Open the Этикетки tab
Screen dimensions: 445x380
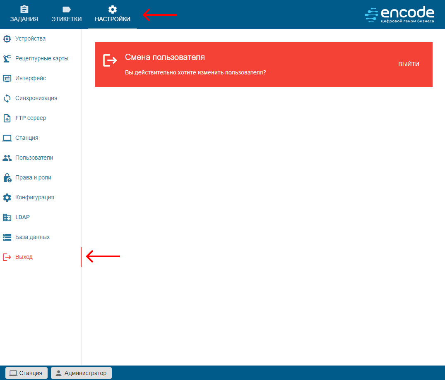pyautogui.click(x=66, y=14)
